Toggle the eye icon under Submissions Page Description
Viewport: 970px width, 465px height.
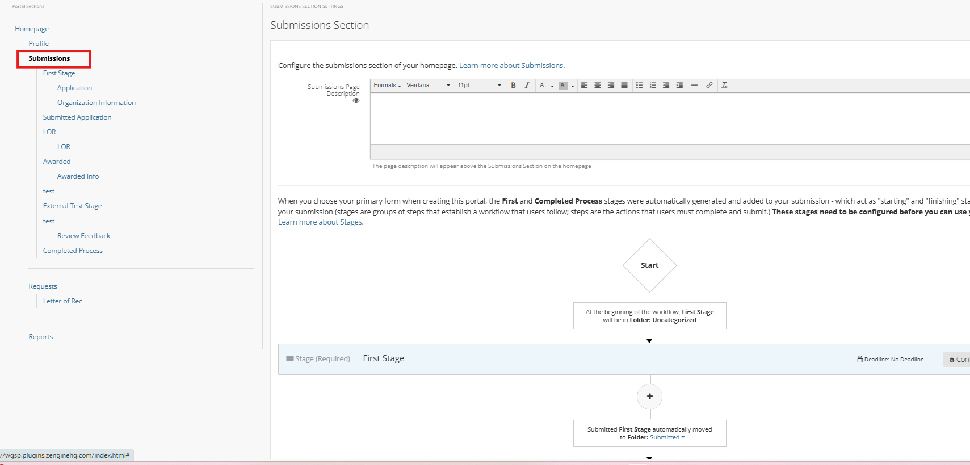point(356,100)
